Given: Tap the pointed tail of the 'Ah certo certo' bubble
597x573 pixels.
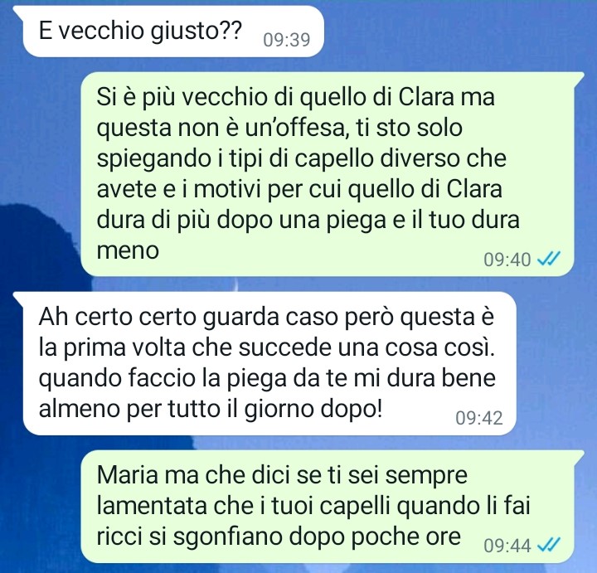Looking at the screenshot, I should tap(19, 297).
